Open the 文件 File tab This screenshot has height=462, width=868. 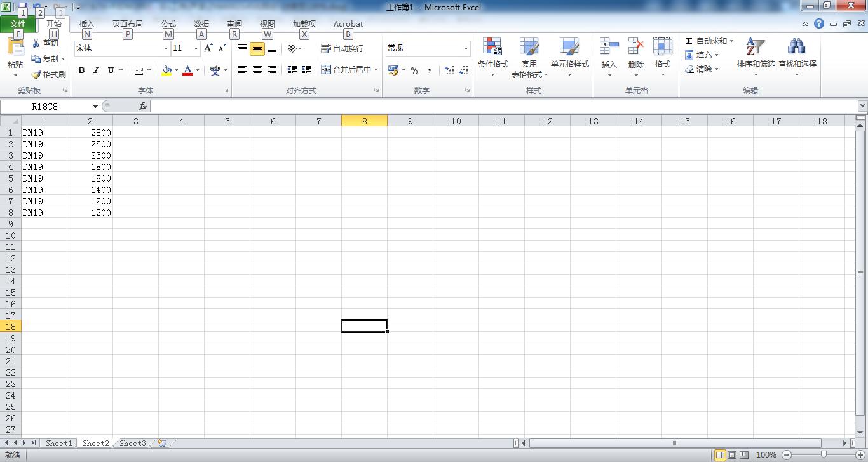point(18,24)
